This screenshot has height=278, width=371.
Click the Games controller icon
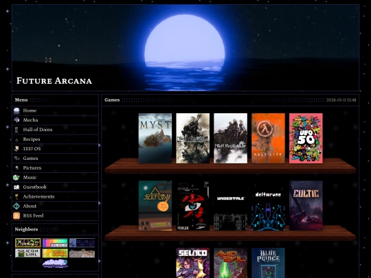click(16, 159)
